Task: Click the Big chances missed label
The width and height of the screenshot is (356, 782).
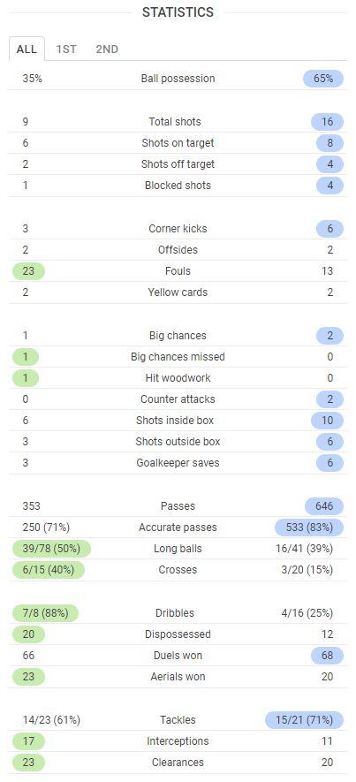Action: tap(178, 357)
